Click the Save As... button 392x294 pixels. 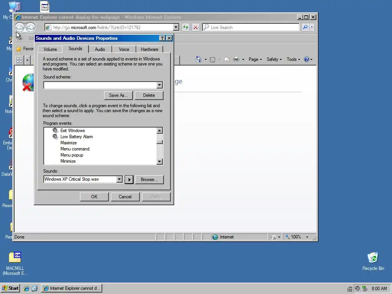pos(118,95)
